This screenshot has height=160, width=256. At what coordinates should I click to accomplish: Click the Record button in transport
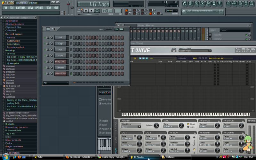point(97,11)
